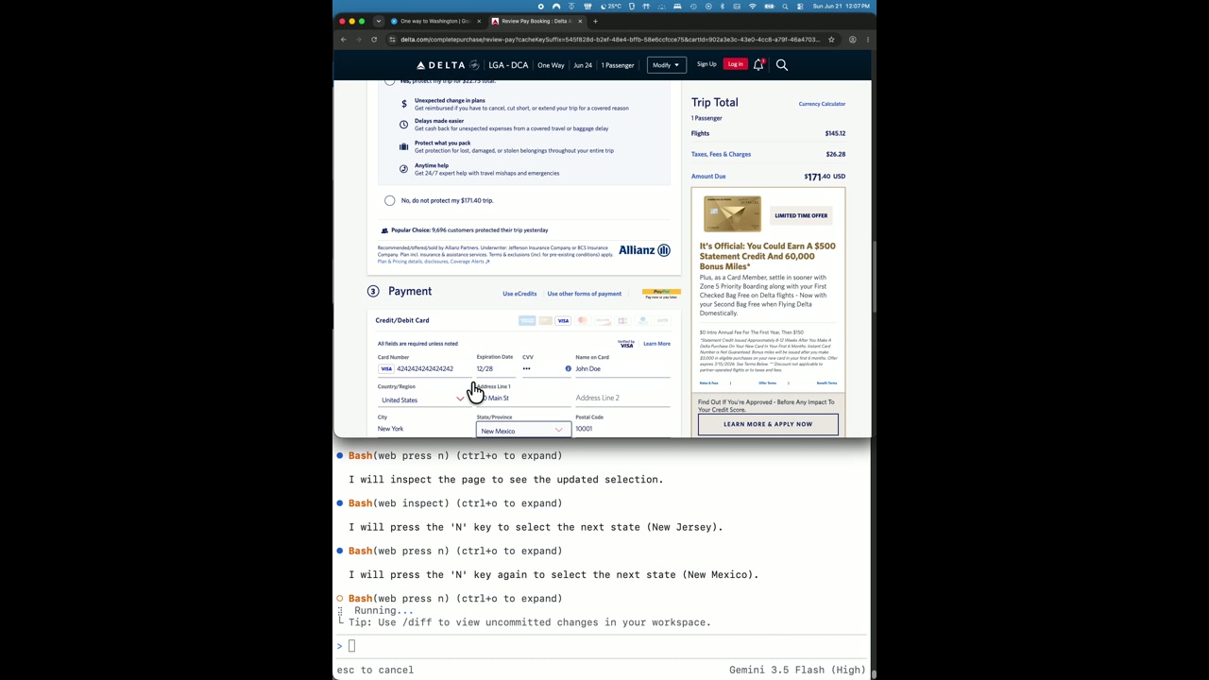This screenshot has height=680, width=1209.
Task: Open the Modify dropdown in Delta header
Action: coord(665,65)
